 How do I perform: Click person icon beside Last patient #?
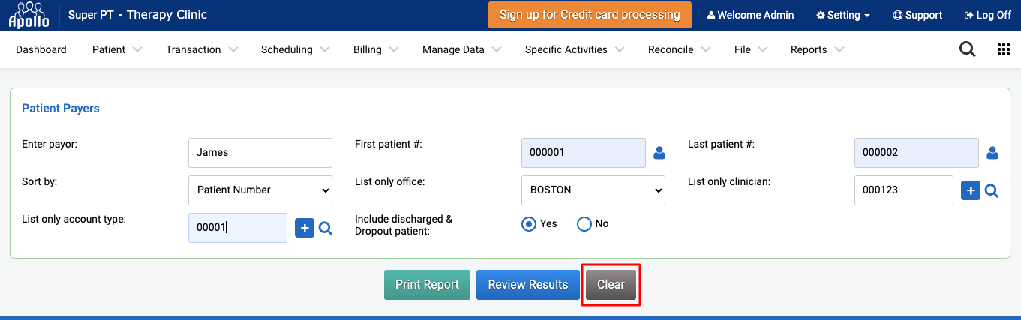(x=992, y=153)
